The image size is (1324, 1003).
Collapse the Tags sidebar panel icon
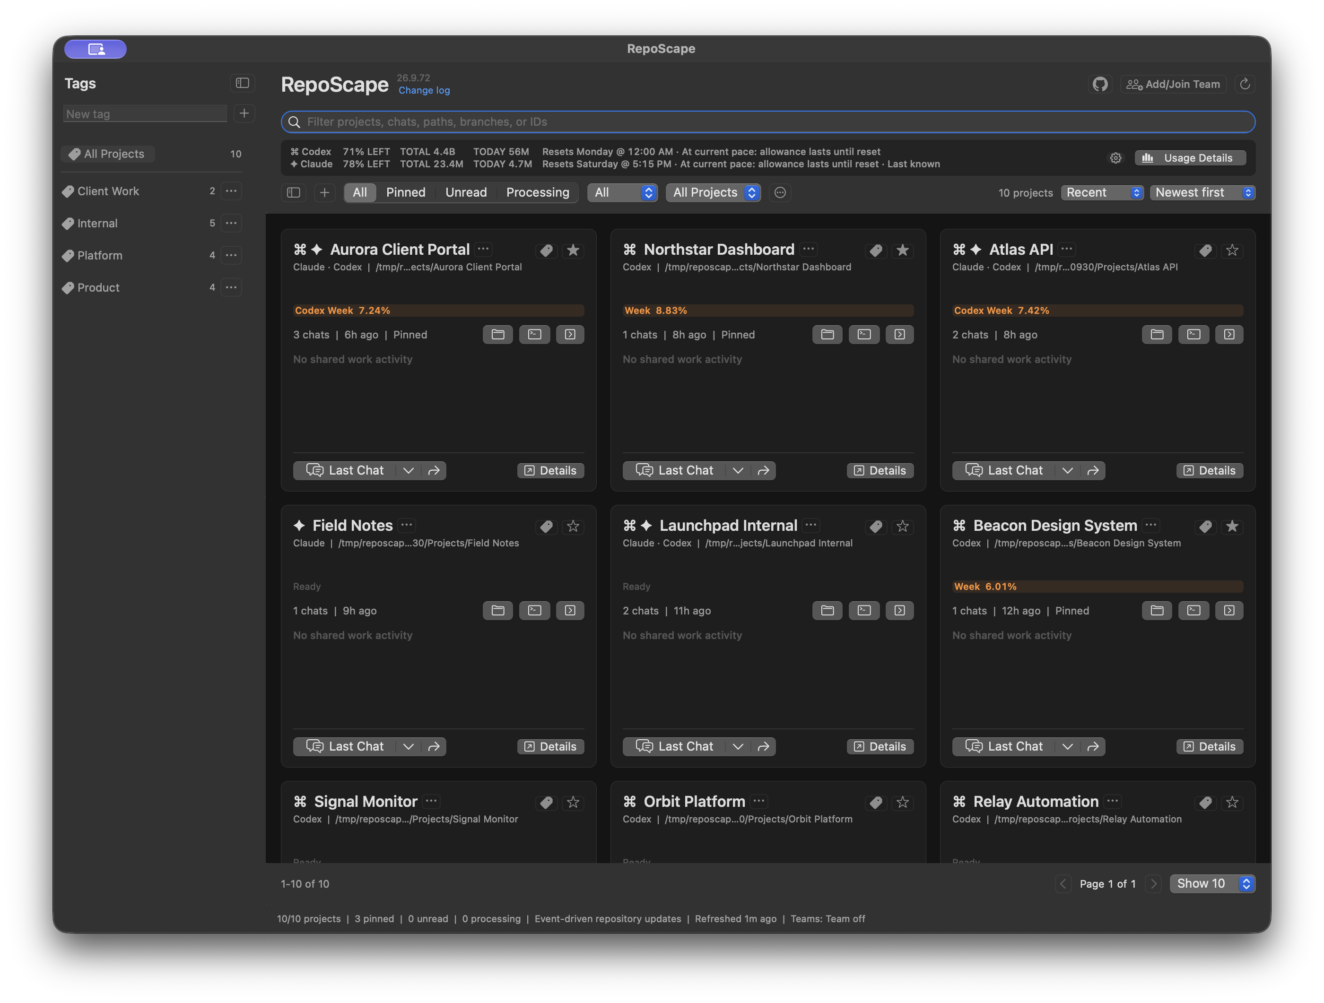pos(243,83)
